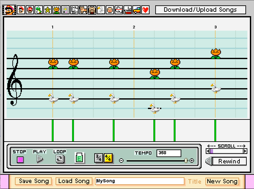Open Download/Upload Songs
This screenshot has width=254, height=189.
[x=201, y=10]
